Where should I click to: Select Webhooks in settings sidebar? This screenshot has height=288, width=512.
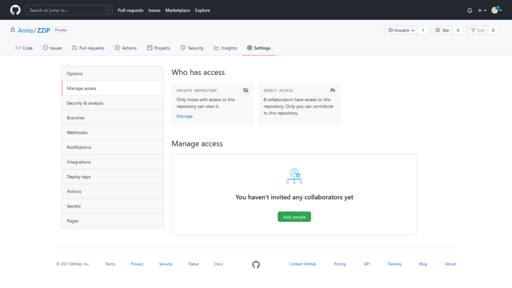tap(77, 132)
